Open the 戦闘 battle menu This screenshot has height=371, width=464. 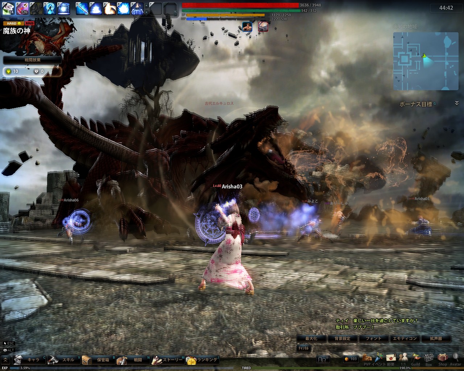pyautogui.click(x=133, y=360)
